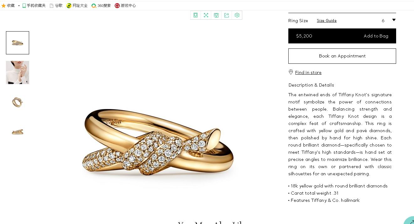Click the selected ring size value 6
The height and width of the screenshot is (224, 414).
coord(383,21)
